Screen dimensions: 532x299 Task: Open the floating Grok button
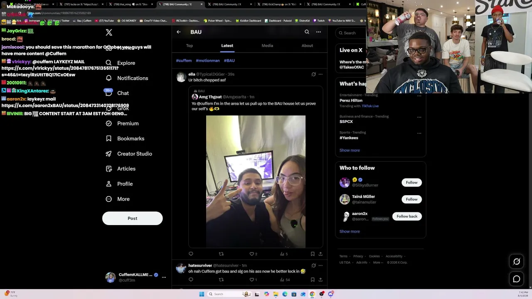click(x=517, y=262)
